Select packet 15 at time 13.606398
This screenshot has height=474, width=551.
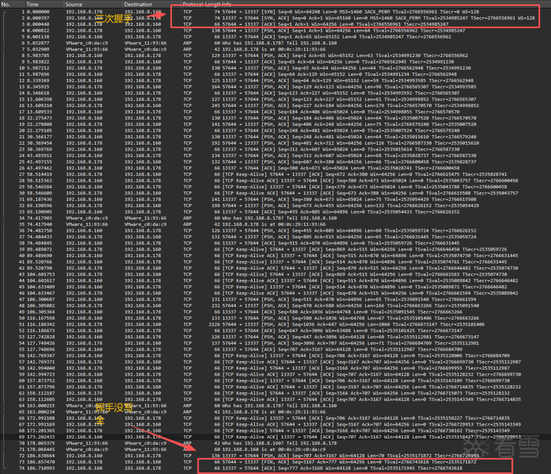pos(275,99)
